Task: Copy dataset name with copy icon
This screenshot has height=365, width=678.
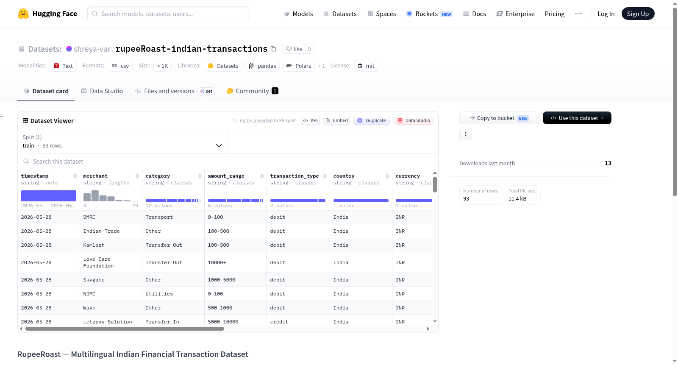Action: (273, 49)
